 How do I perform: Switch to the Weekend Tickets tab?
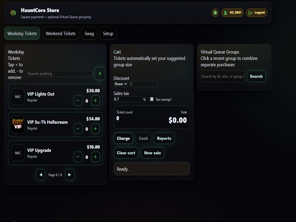tap(60, 33)
